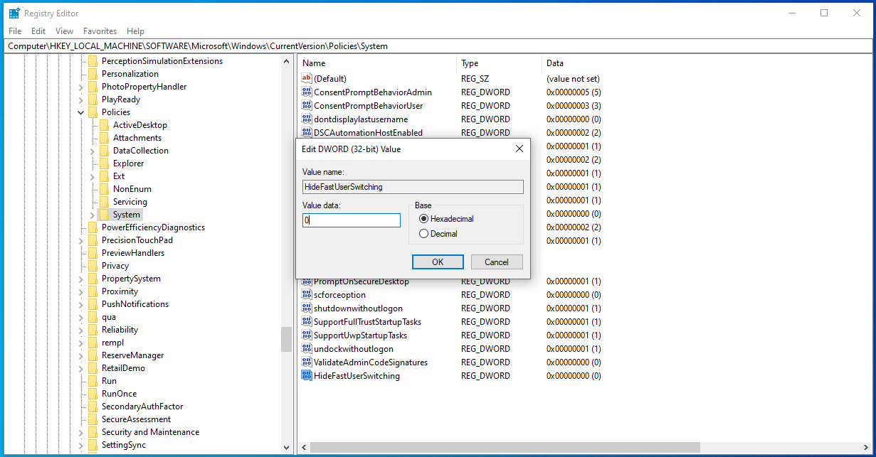
Task: Click the Policies folder icon in tree
Action: [x=93, y=112]
